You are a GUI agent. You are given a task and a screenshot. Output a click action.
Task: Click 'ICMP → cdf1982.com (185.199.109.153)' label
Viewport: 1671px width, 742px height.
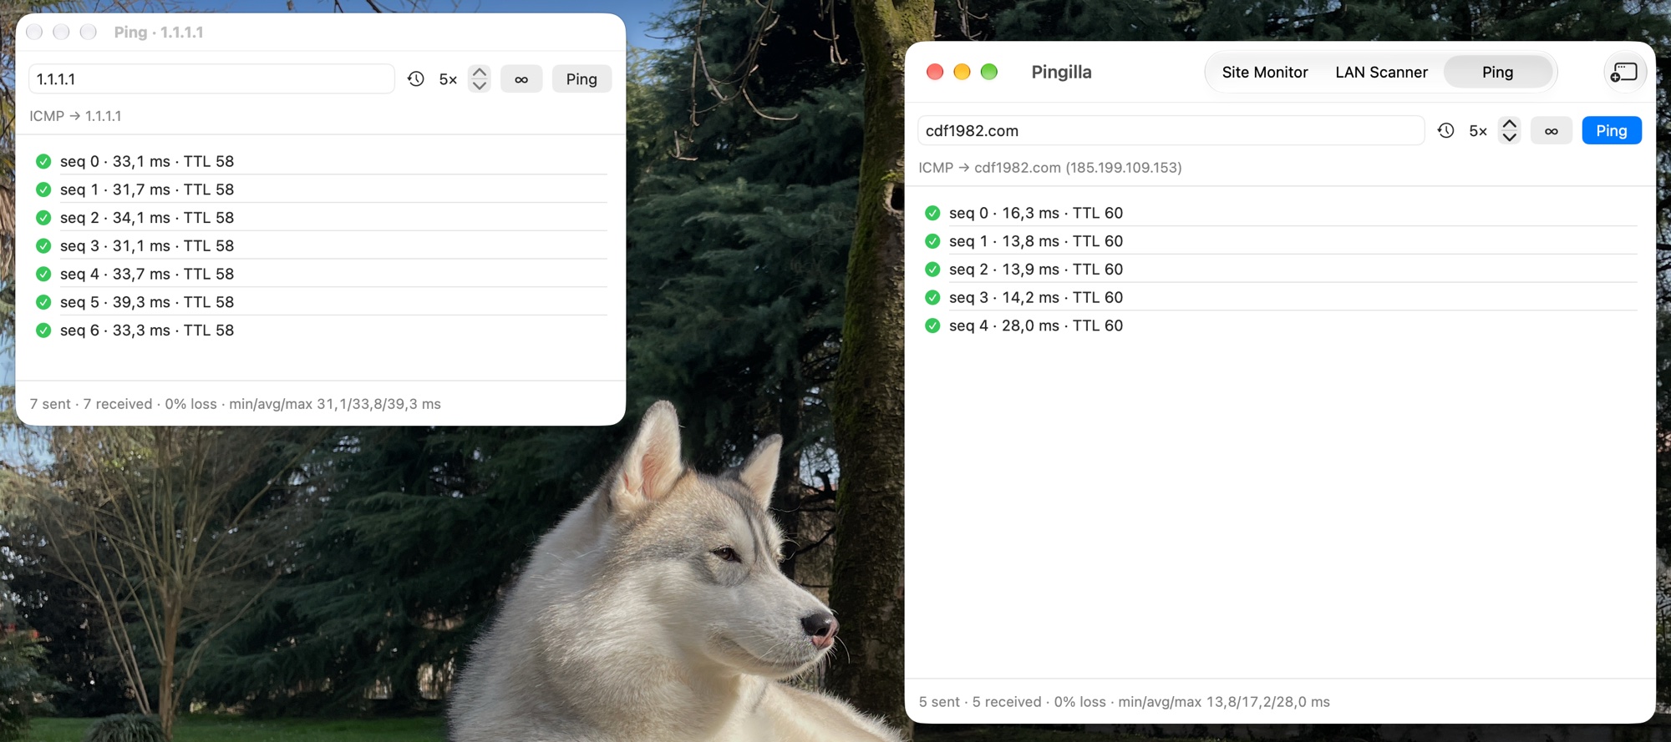tap(1050, 168)
